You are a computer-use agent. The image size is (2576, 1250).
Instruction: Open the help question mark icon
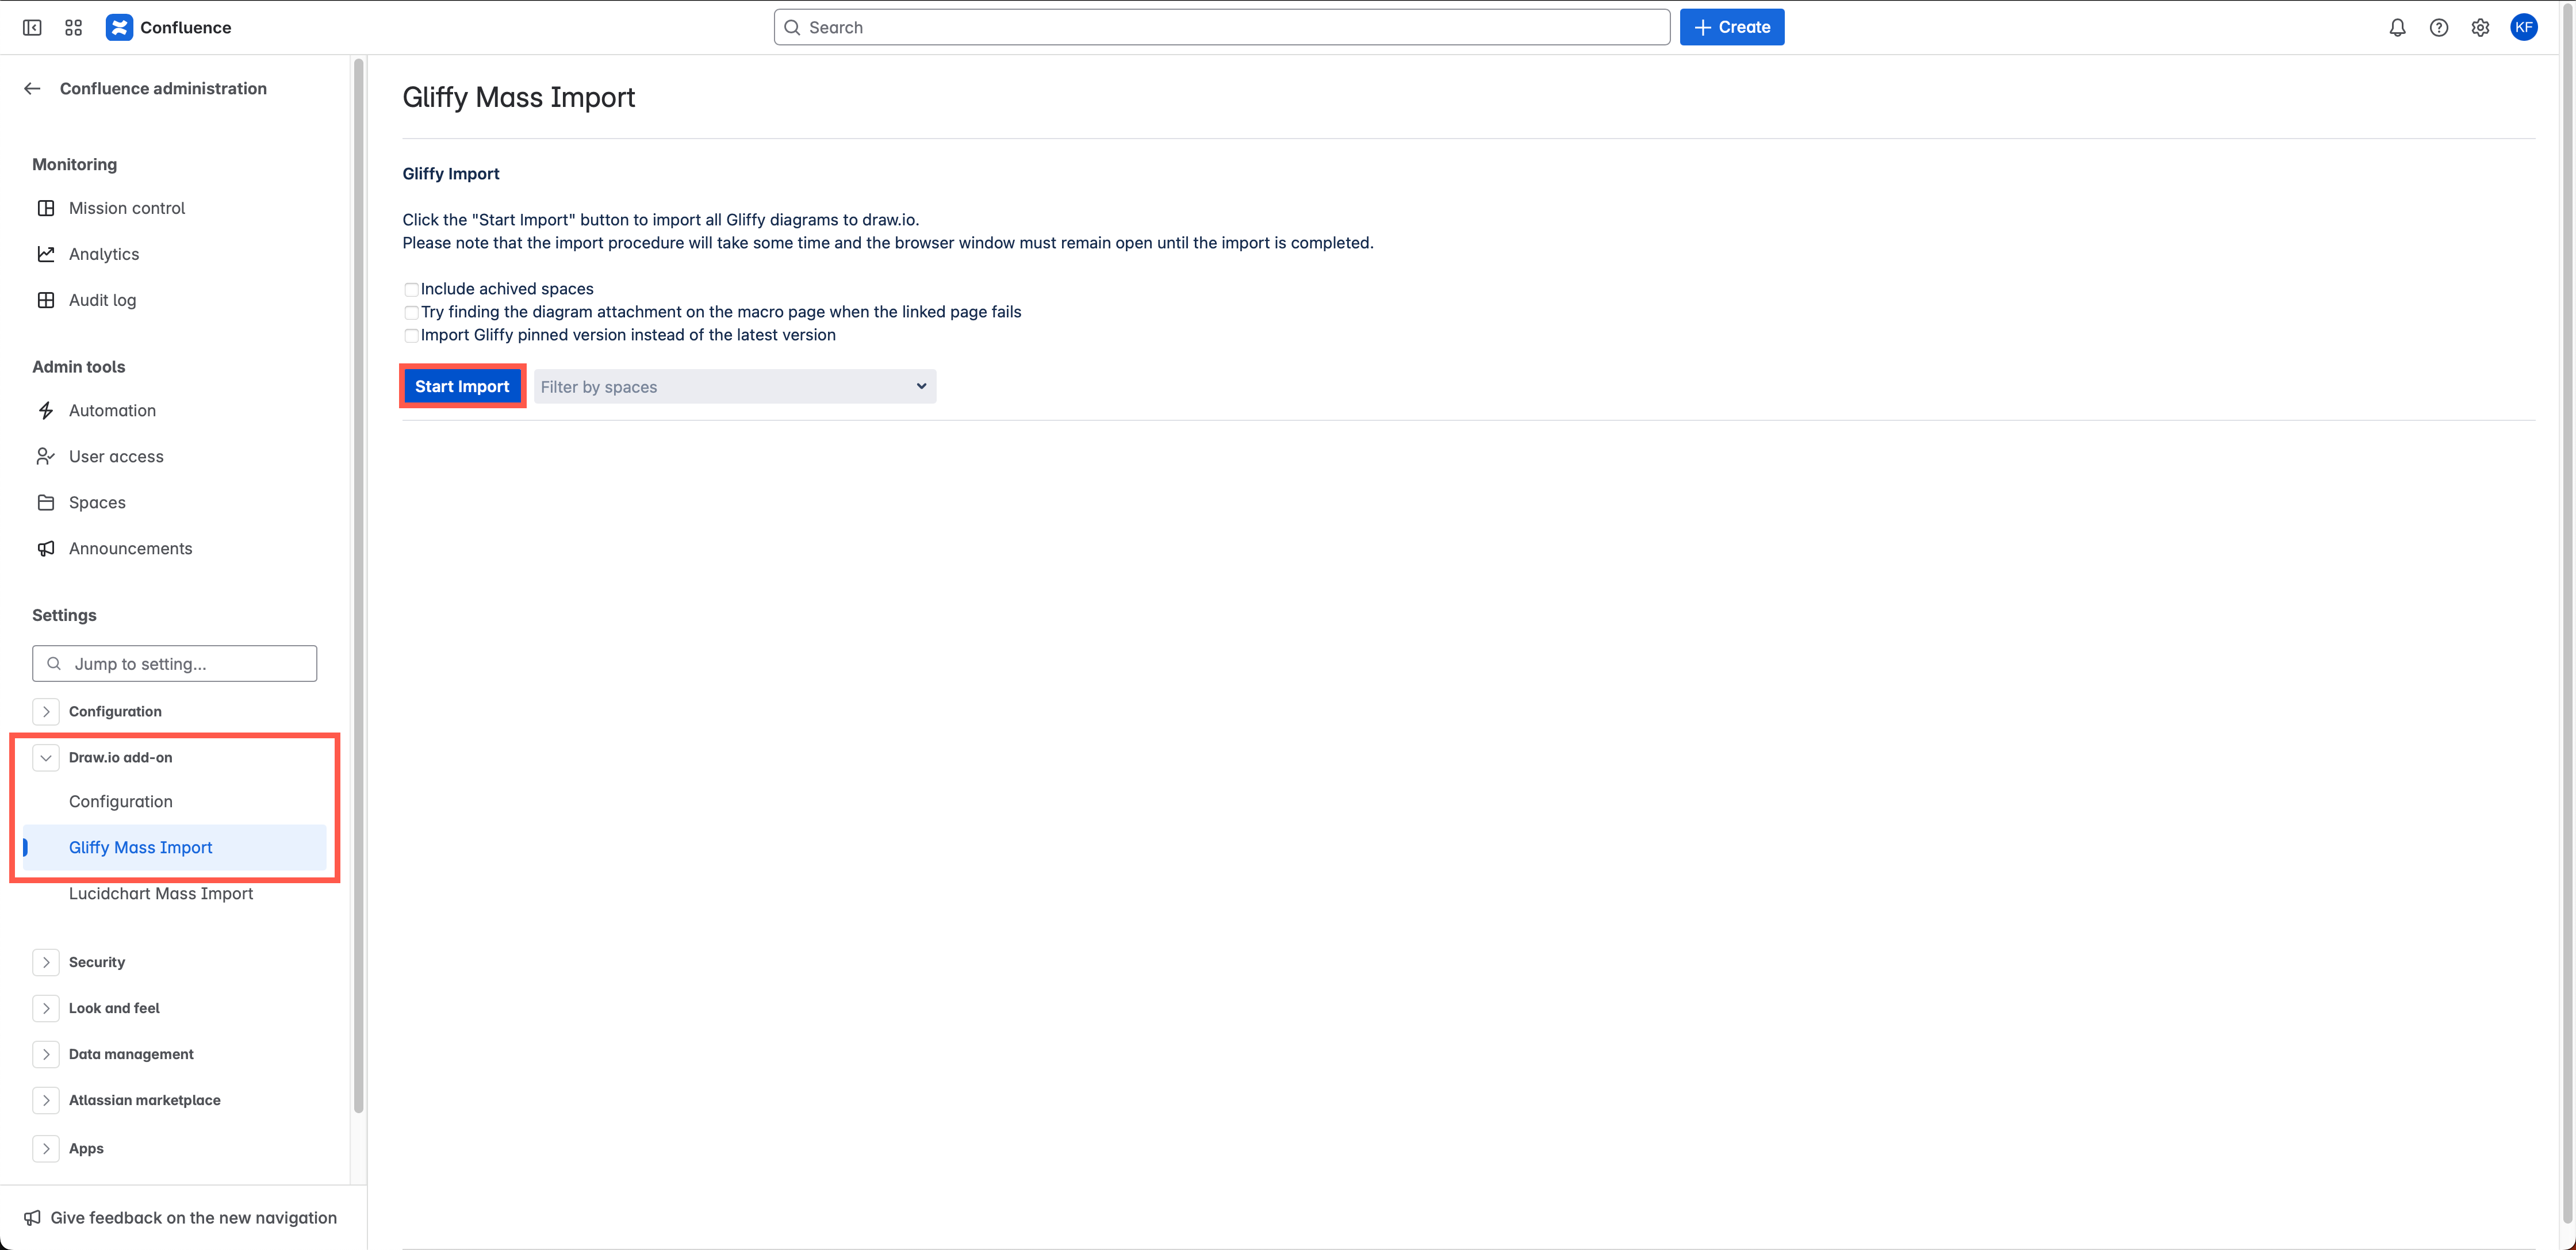2439,27
